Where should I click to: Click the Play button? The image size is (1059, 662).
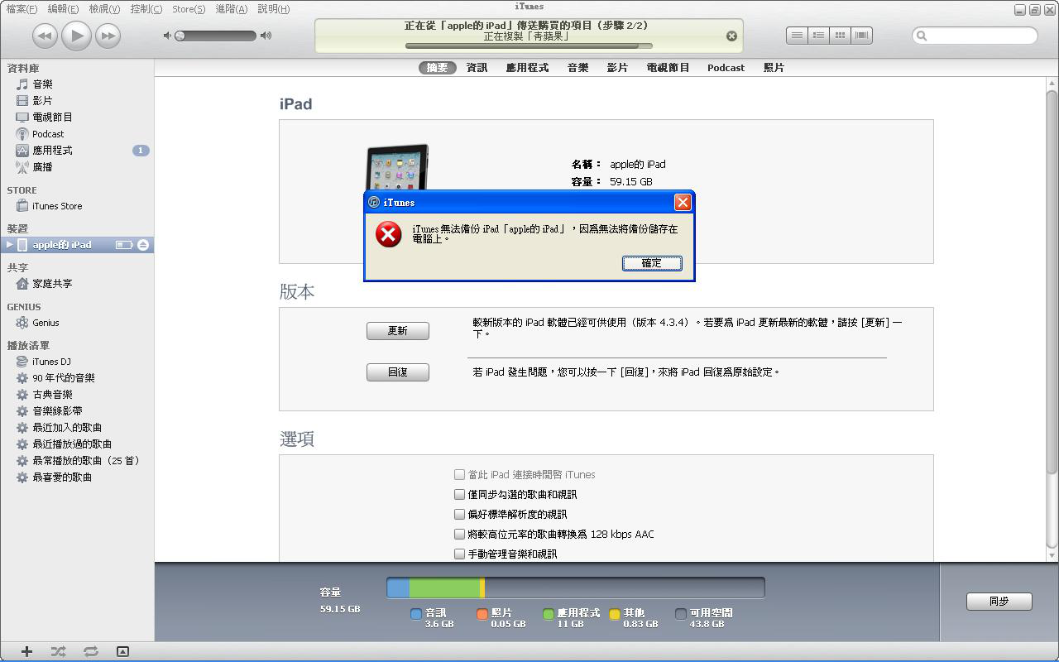[x=76, y=36]
